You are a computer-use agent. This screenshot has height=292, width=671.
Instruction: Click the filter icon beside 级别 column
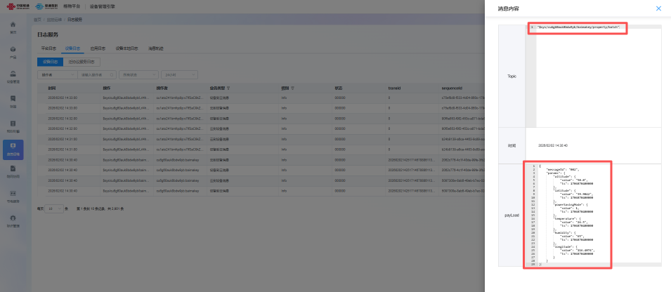coord(292,88)
